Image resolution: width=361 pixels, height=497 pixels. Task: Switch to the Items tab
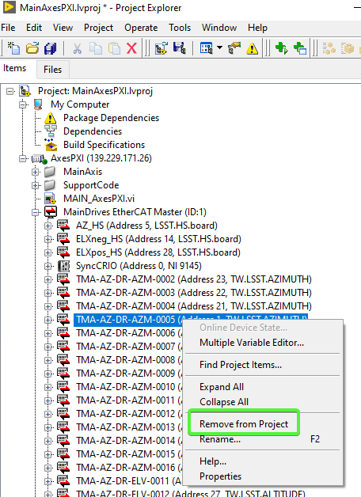[14, 68]
